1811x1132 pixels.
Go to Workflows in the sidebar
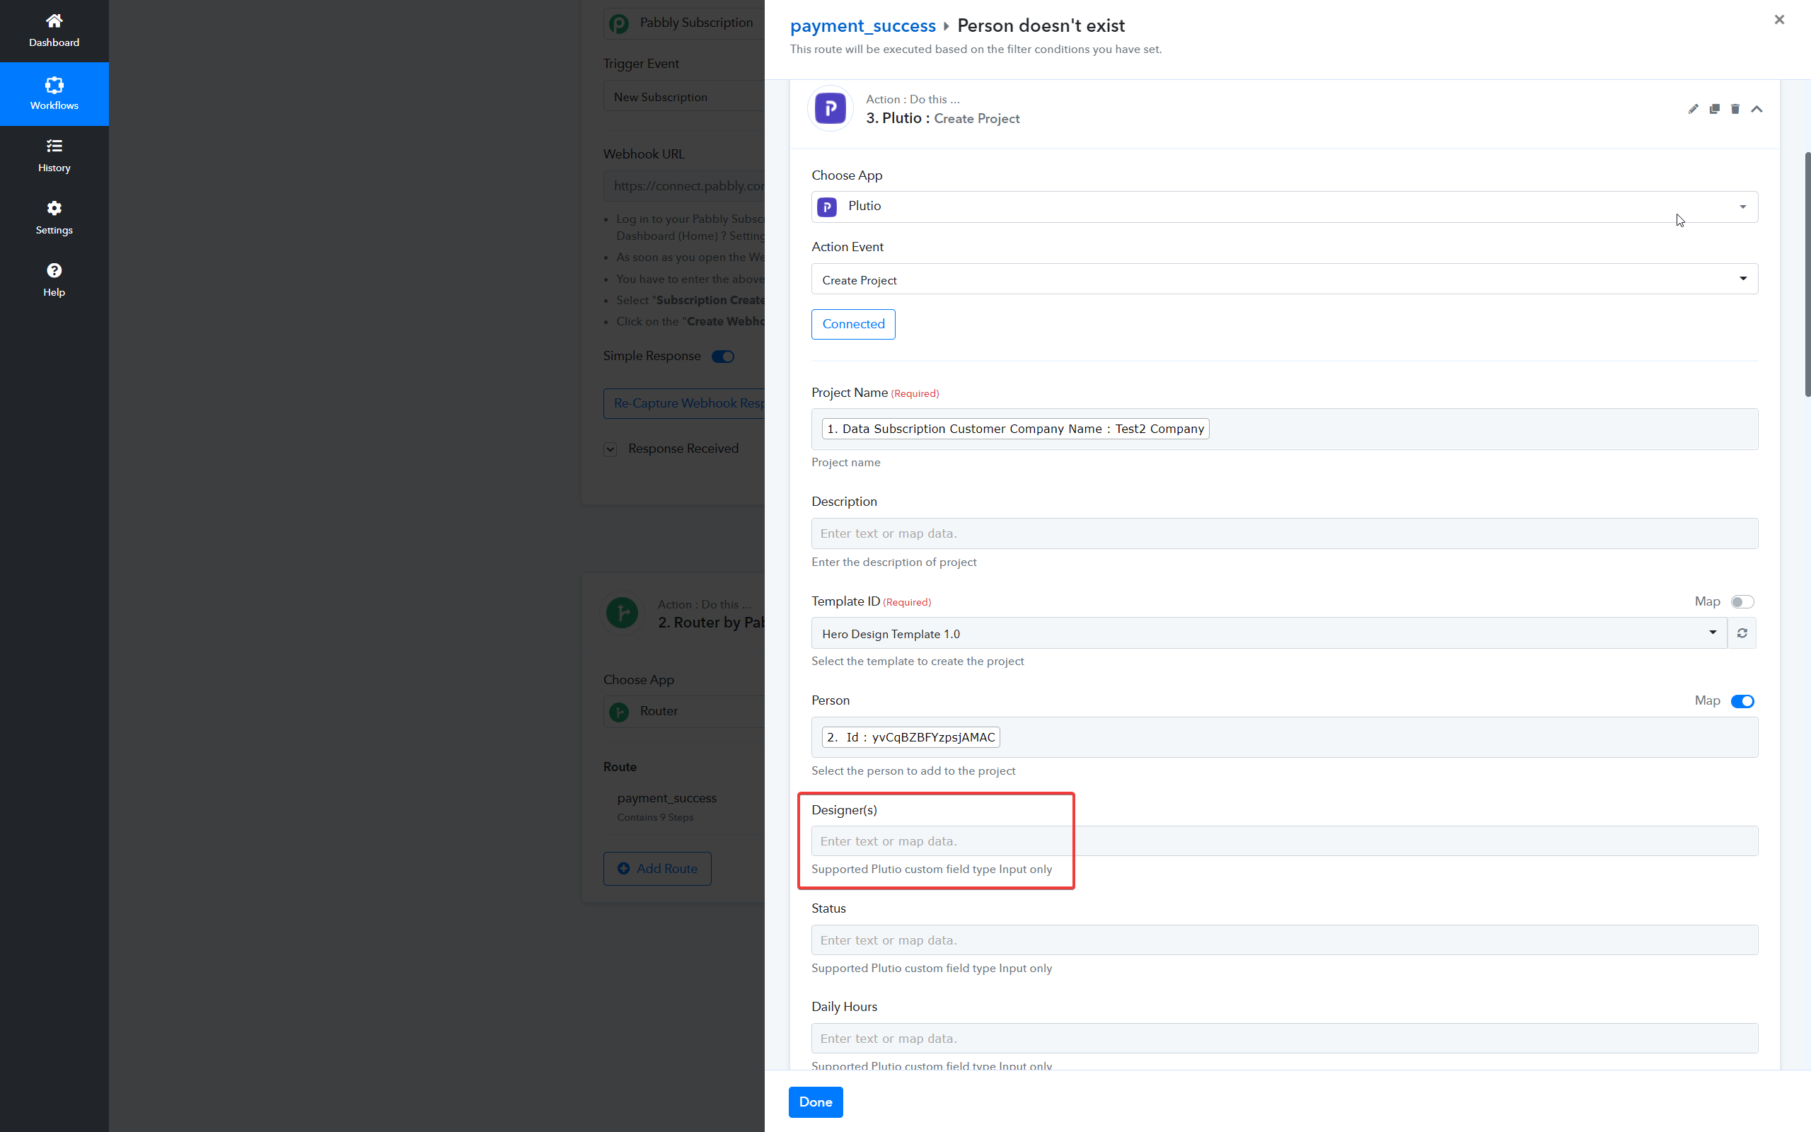[54, 93]
